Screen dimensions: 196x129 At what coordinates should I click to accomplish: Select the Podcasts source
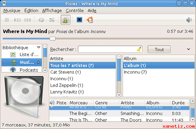[22, 70]
